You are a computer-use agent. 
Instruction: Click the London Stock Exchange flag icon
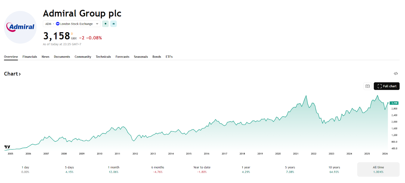(58, 24)
